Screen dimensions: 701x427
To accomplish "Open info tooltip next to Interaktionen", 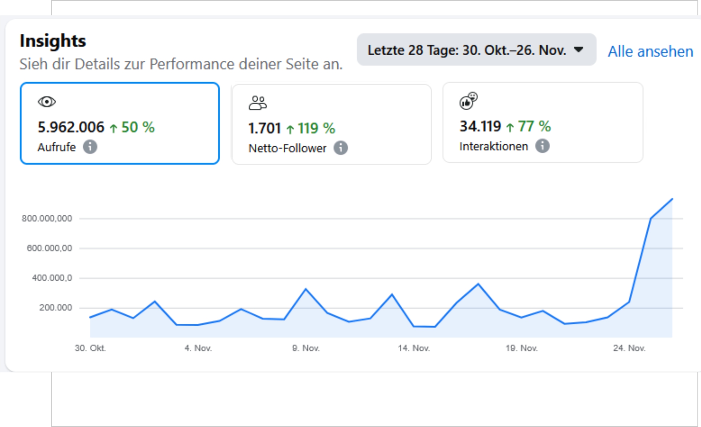I will pos(542,146).
